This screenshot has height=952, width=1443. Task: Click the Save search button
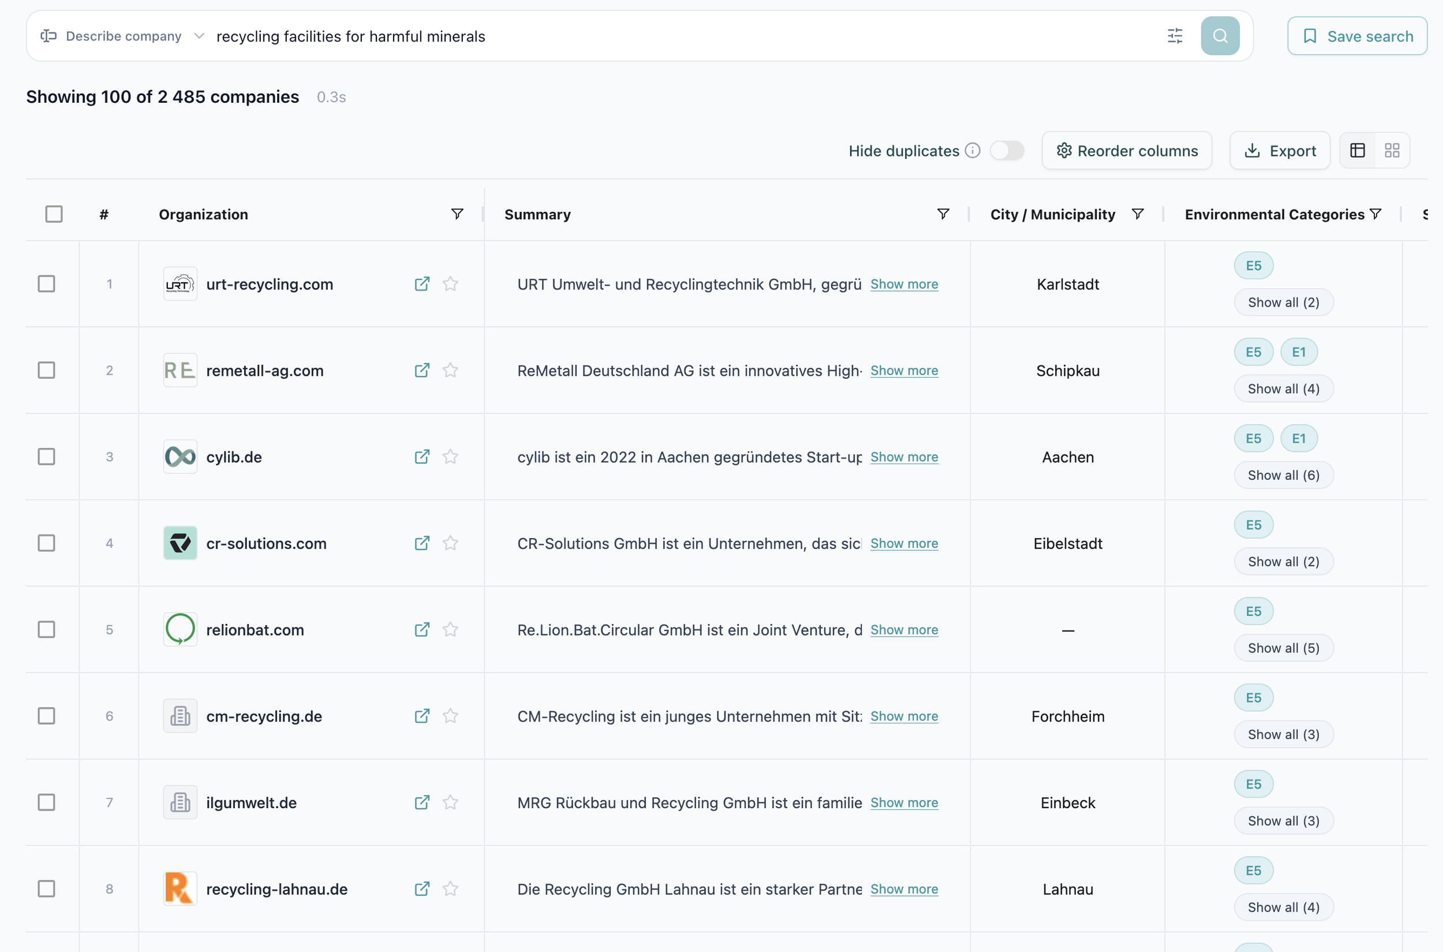(1357, 36)
